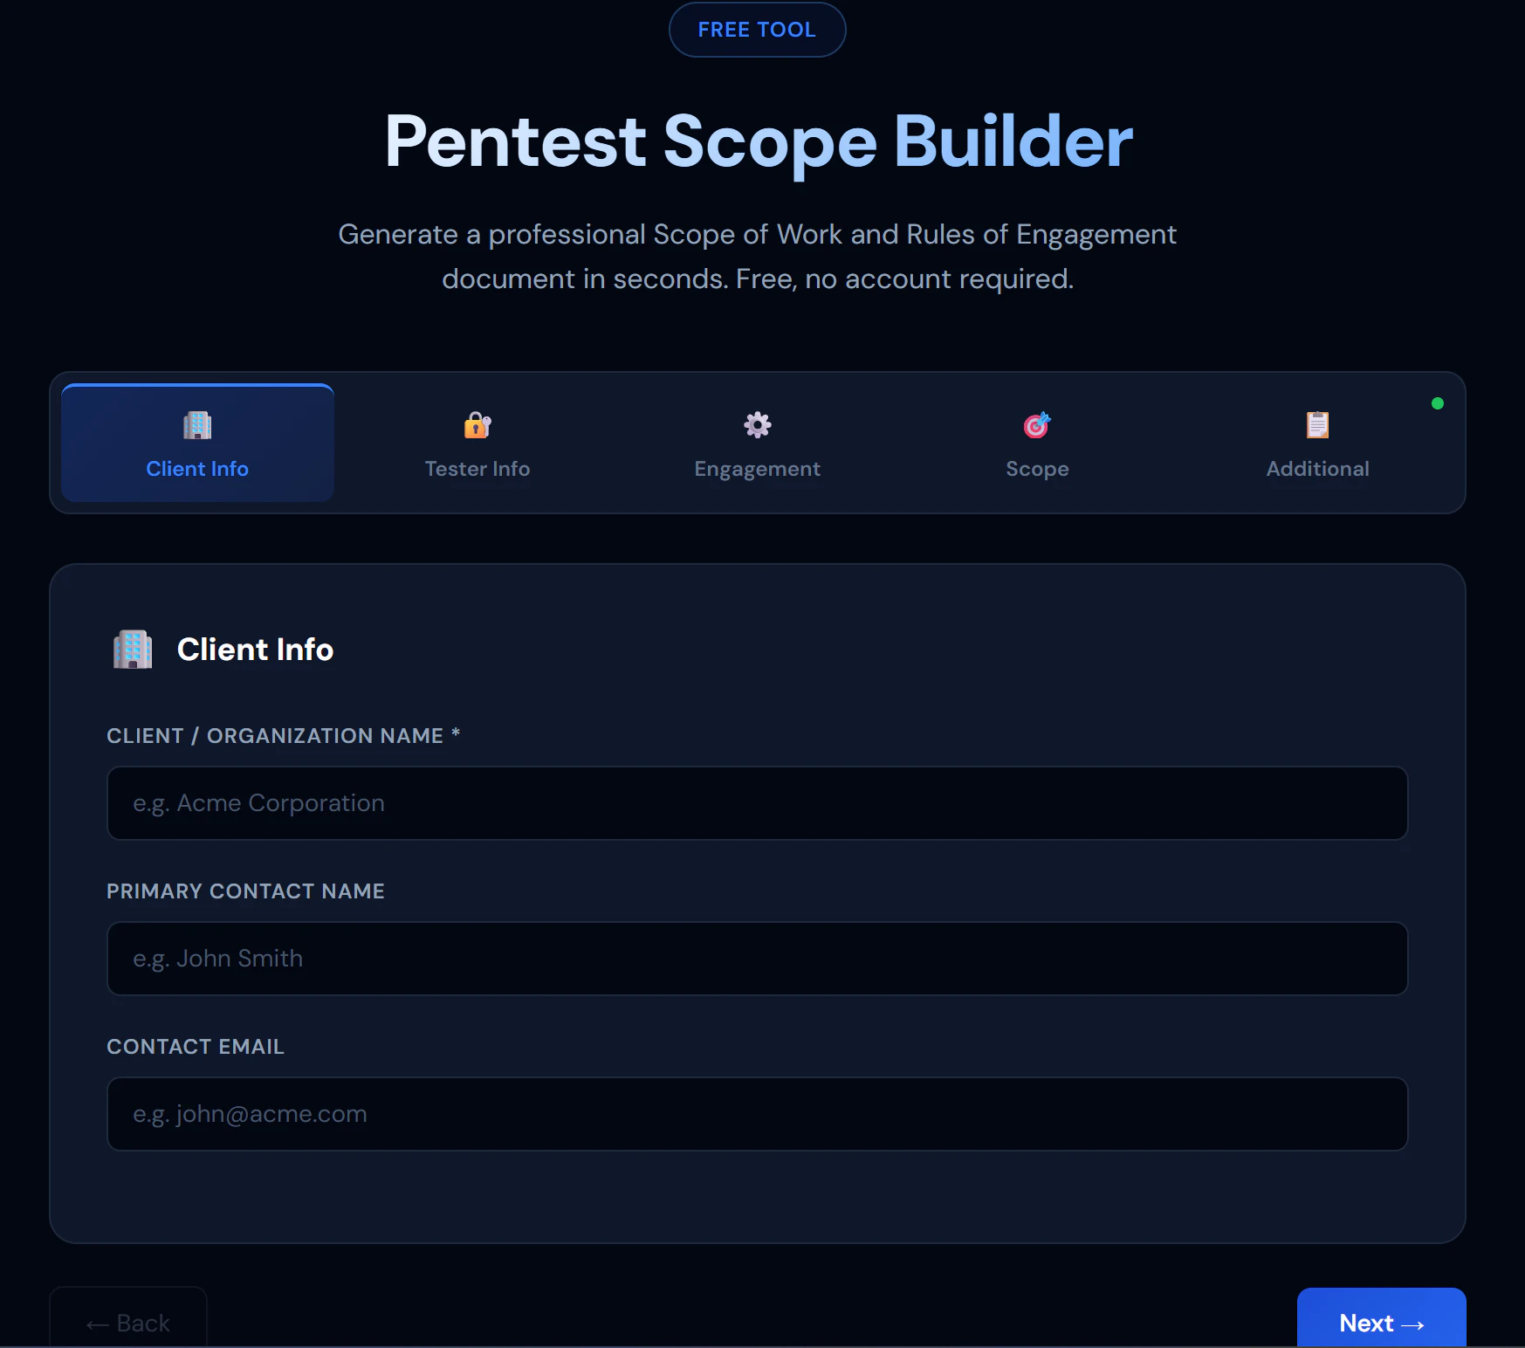
Task: Select the Scope tab label
Action: (x=1037, y=469)
